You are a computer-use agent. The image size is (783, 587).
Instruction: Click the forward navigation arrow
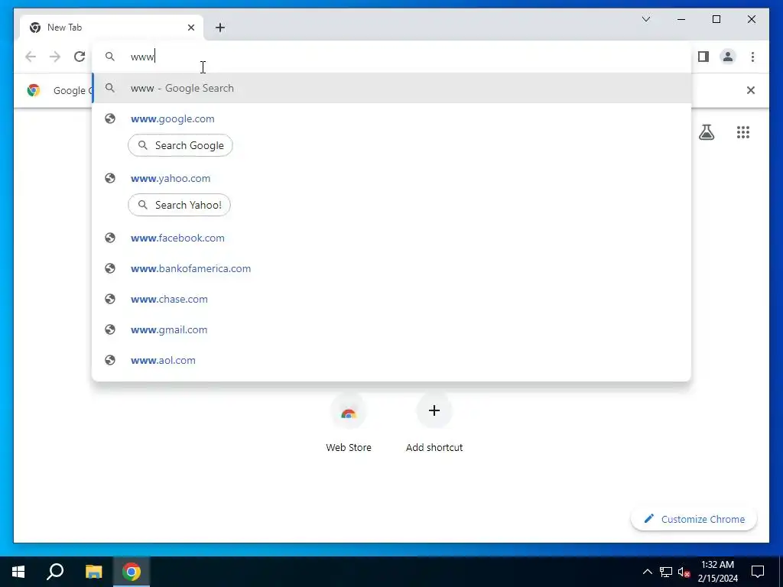pyautogui.click(x=55, y=57)
